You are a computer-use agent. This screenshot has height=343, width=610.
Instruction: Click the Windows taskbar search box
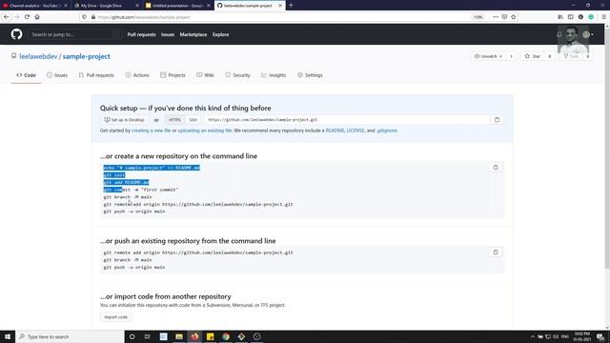(70, 336)
